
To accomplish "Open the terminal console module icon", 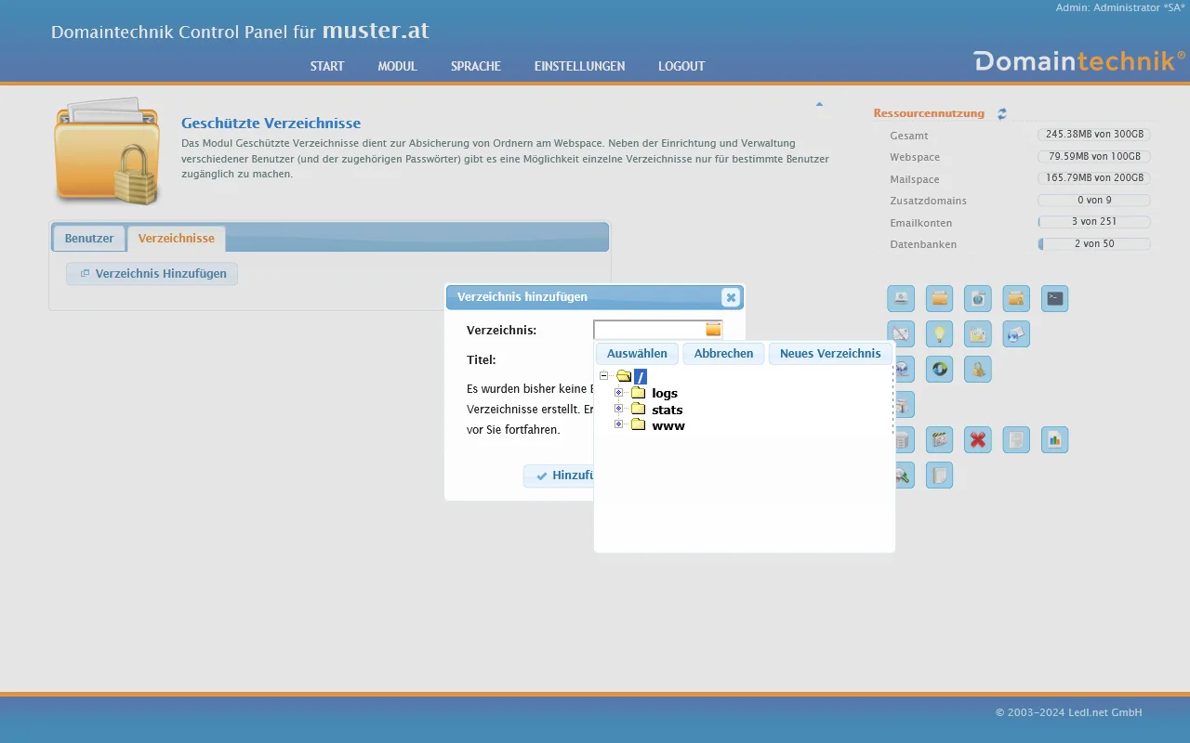I will (x=1054, y=299).
